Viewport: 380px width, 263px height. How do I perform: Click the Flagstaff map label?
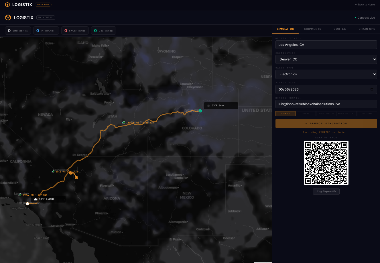[x=106, y=186]
